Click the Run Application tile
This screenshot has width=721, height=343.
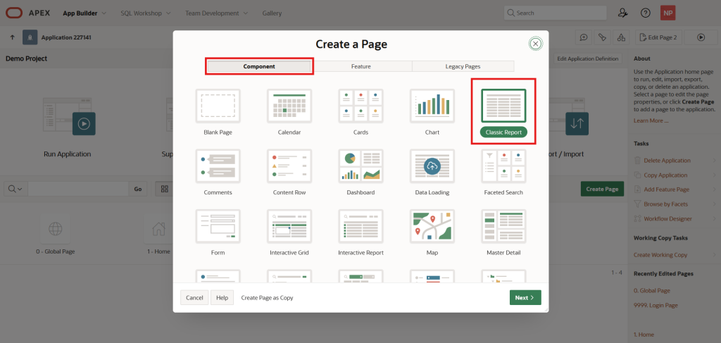(68, 127)
